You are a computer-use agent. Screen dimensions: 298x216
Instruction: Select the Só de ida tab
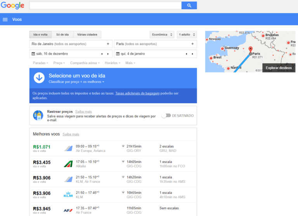coord(62,35)
